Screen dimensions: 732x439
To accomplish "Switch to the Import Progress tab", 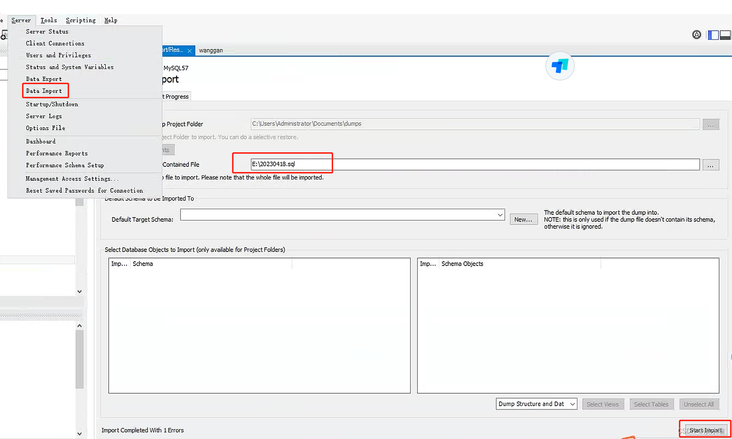I will click(x=176, y=96).
